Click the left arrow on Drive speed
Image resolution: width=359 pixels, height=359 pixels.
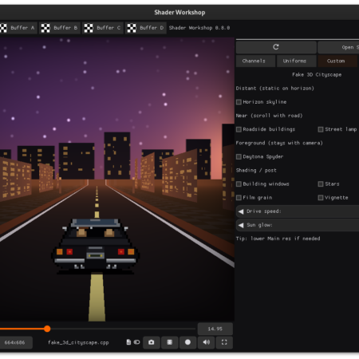pos(241,211)
